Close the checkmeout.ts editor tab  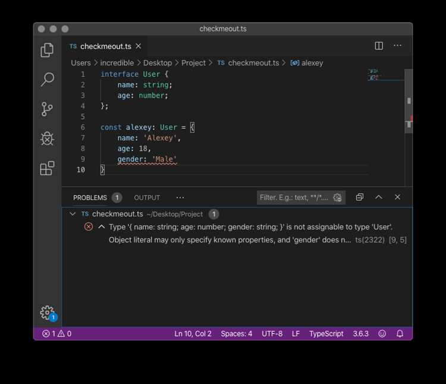[x=139, y=46]
